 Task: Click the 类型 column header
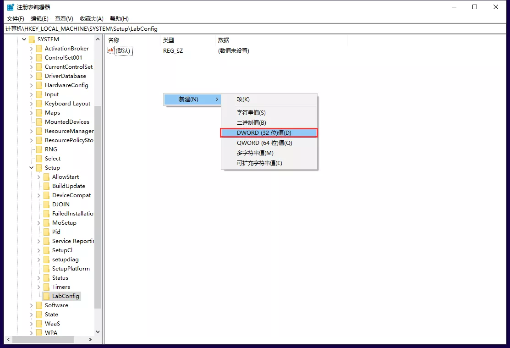[187, 40]
